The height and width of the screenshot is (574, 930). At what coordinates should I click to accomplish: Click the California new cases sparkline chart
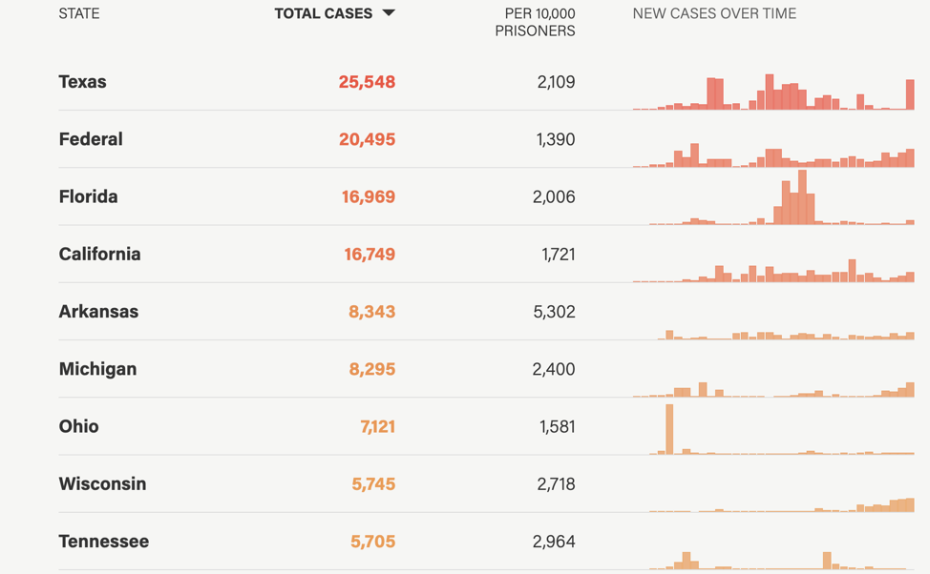tap(772, 272)
